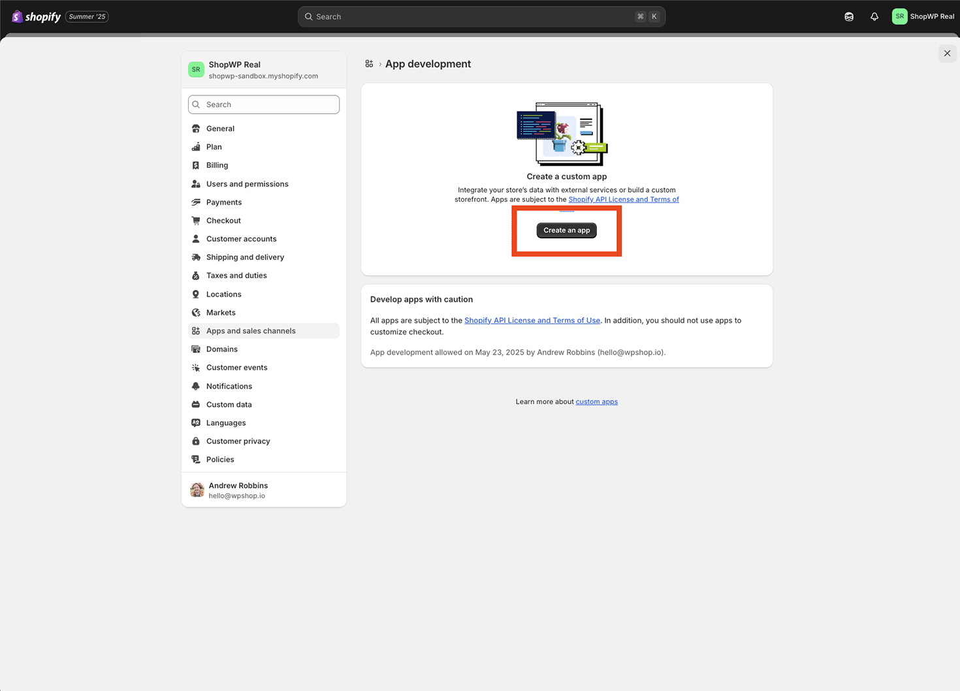960x691 pixels.
Task: Open notifications bell in top bar
Action: [x=874, y=16]
